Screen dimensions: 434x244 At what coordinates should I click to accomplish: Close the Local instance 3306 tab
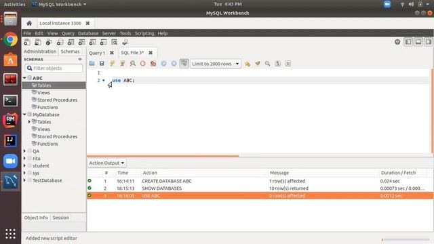tap(87, 23)
